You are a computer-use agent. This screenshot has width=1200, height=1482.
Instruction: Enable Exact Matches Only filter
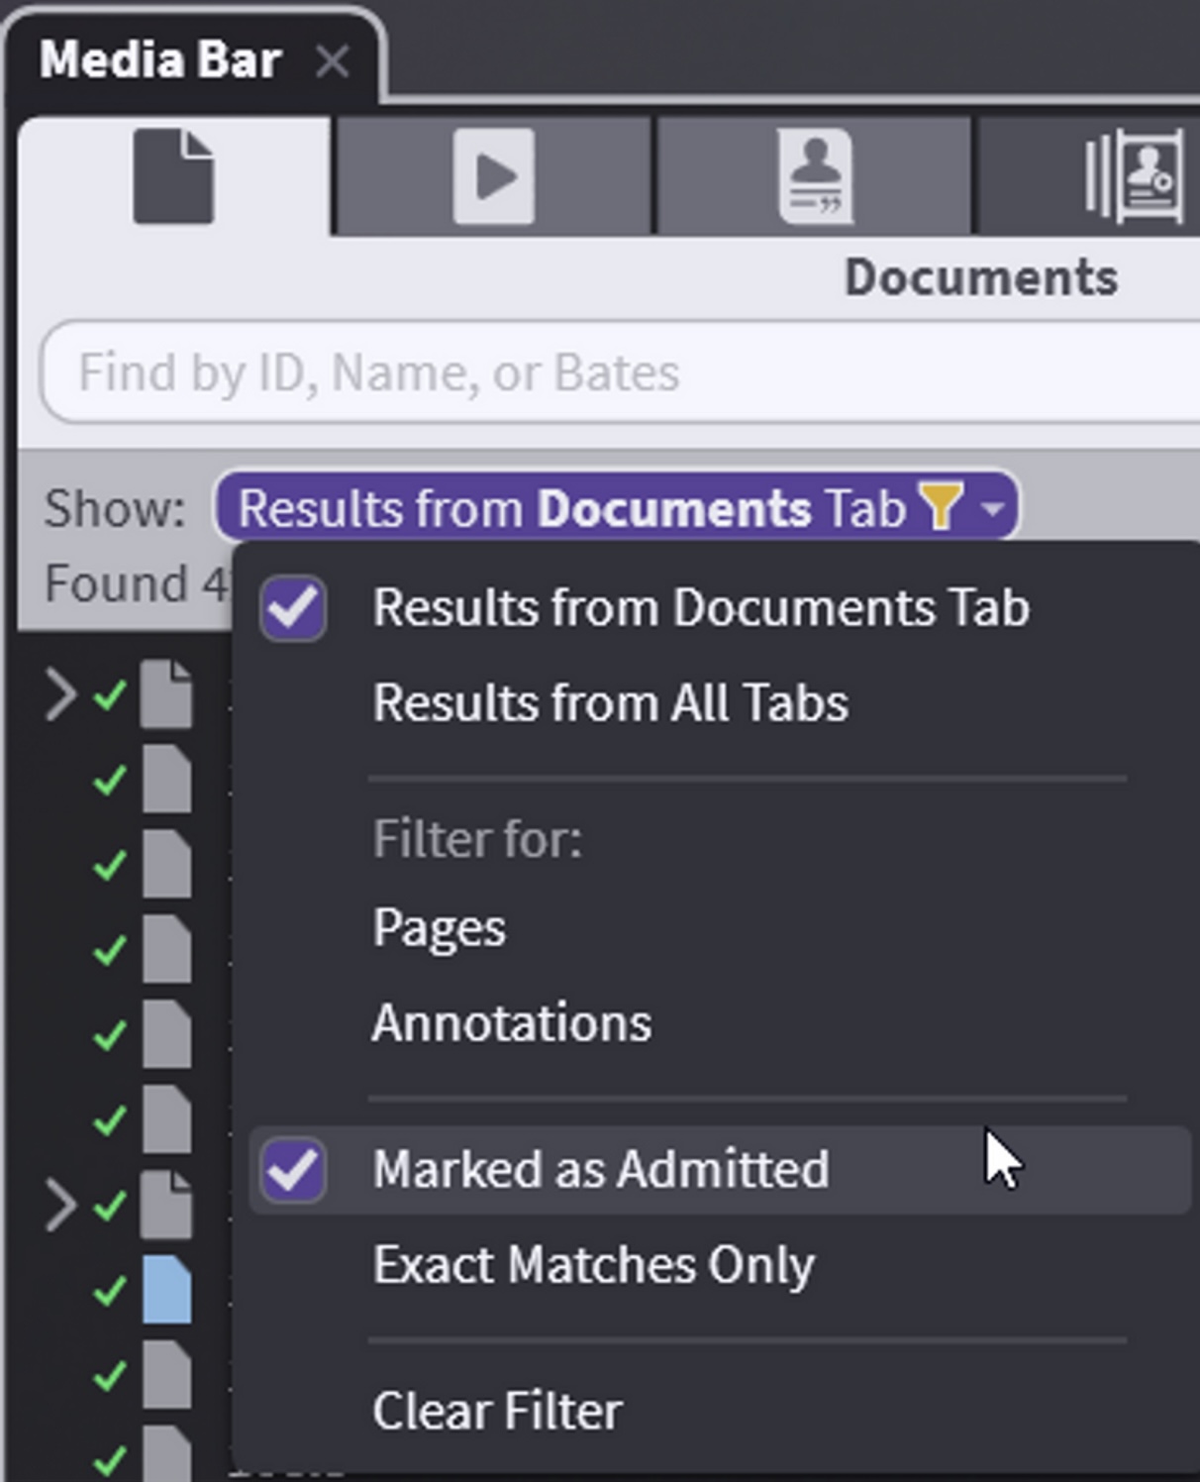point(593,1265)
